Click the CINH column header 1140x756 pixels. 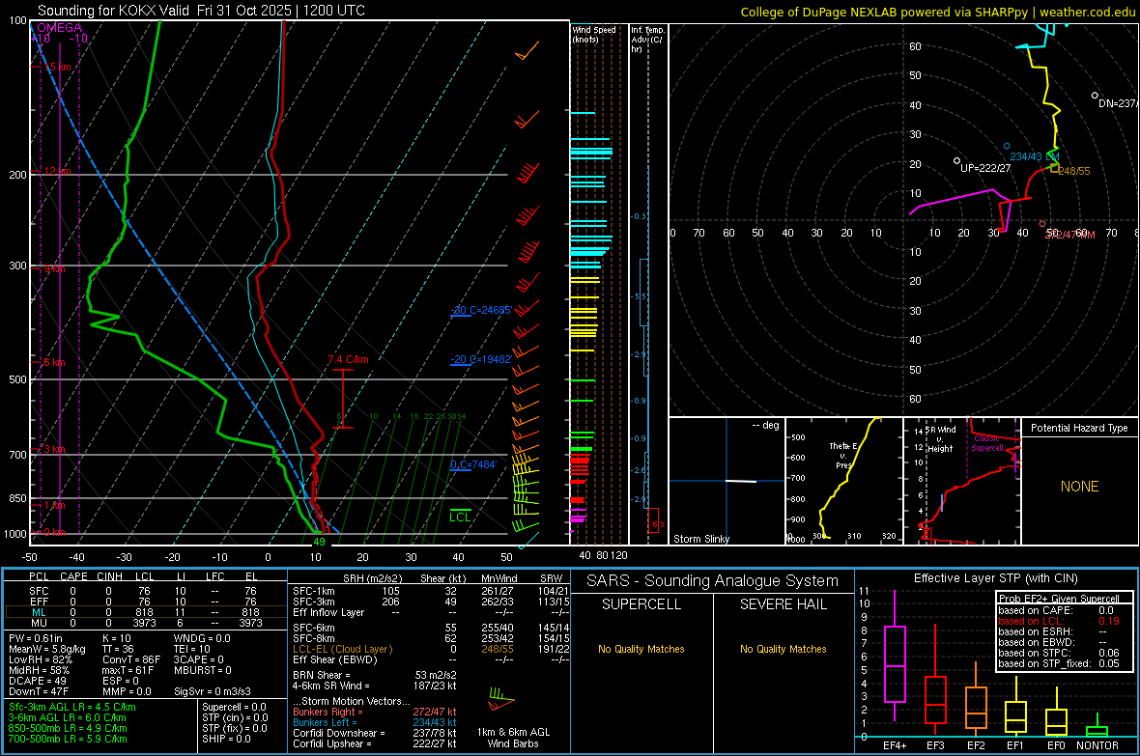tap(110, 576)
